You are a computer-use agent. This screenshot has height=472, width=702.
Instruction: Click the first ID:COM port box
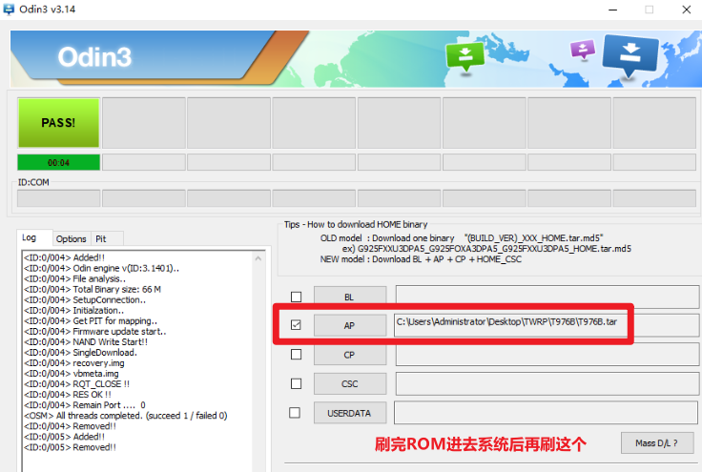tap(58, 198)
